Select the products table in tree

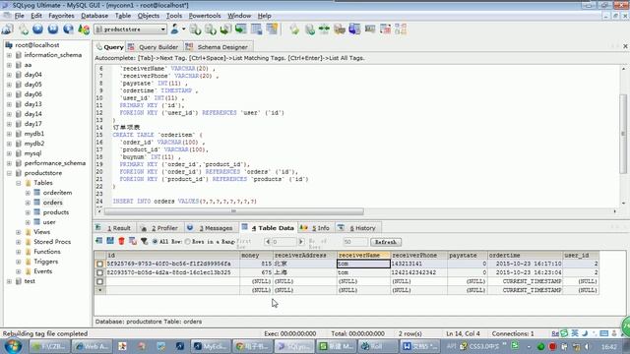tap(56, 212)
